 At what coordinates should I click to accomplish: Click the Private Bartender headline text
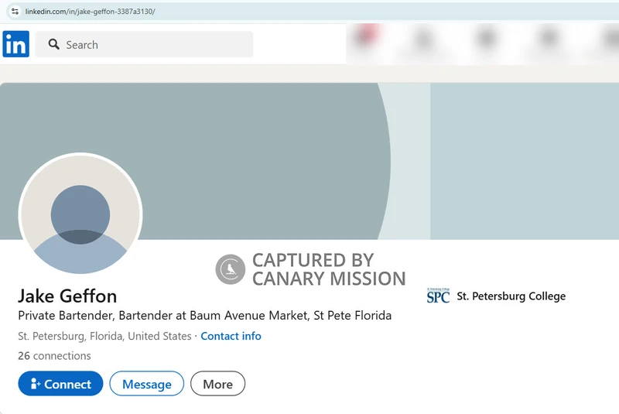[x=204, y=316]
